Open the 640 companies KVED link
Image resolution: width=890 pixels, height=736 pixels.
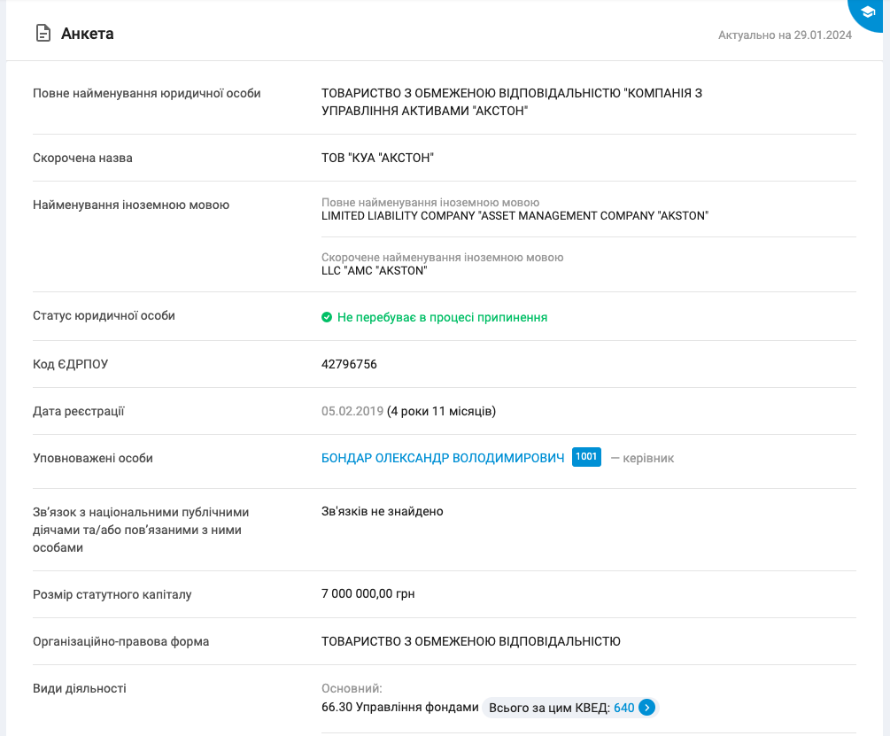pos(623,708)
